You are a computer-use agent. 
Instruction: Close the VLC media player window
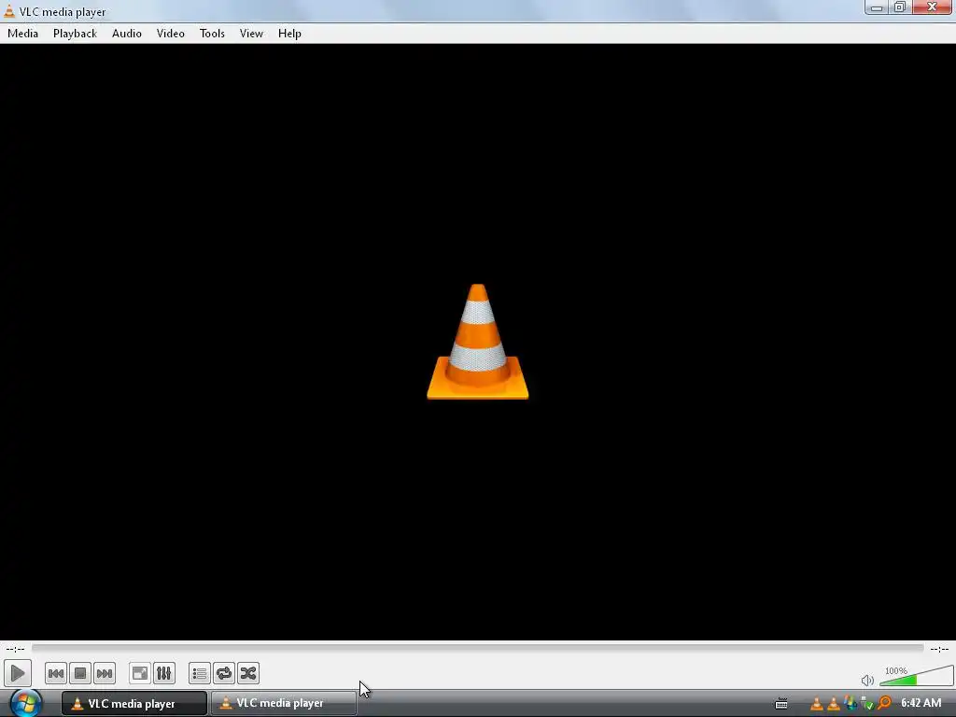pyautogui.click(x=933, y=7)
